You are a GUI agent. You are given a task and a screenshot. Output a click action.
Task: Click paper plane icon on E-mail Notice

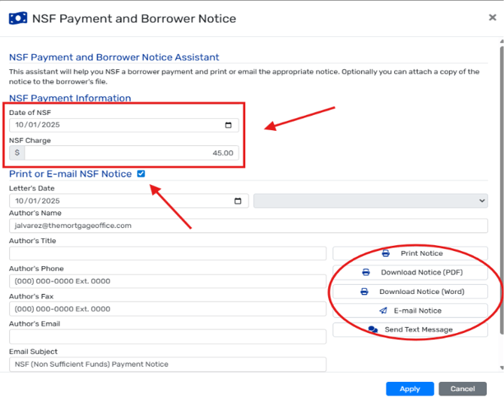coord(384,311)
